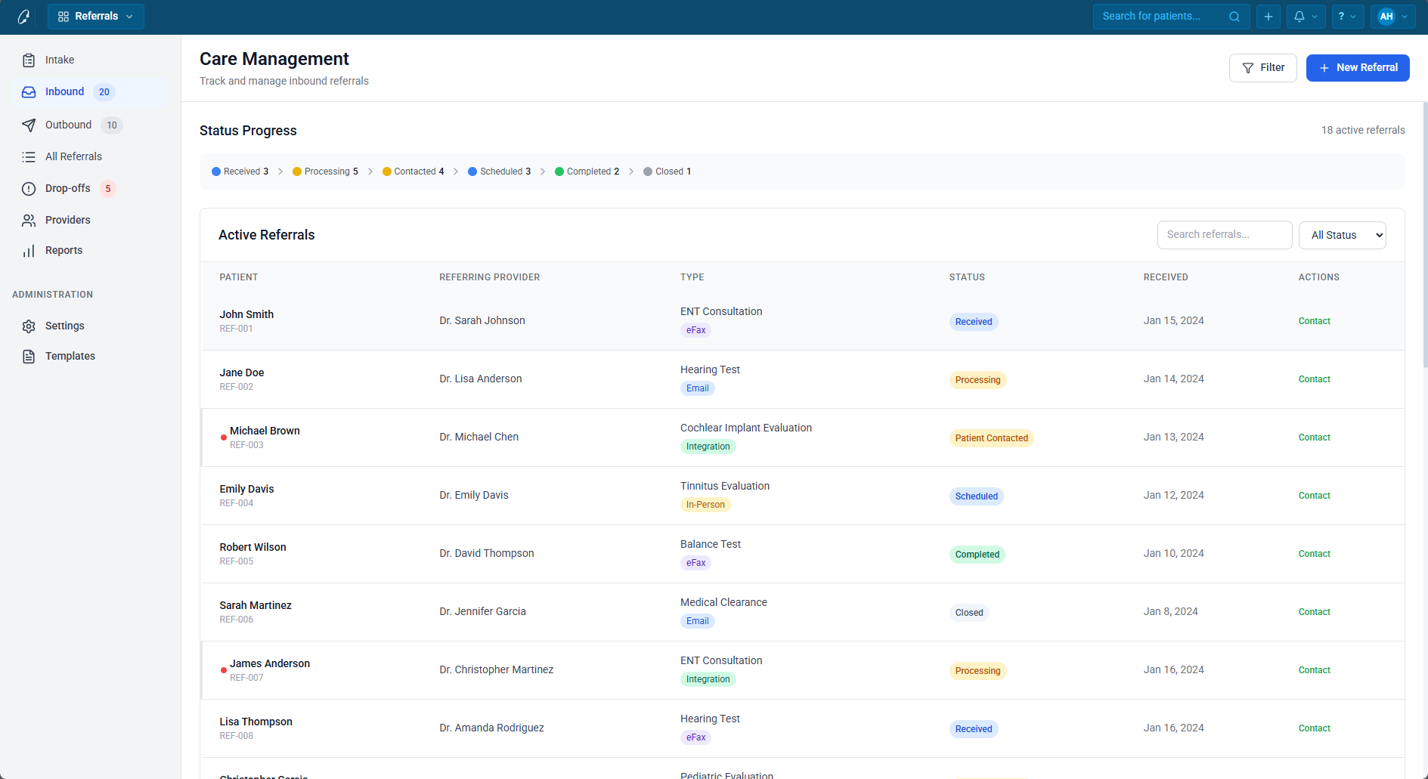
Task: Click the PATIENT column header
Action: (239, 277)
